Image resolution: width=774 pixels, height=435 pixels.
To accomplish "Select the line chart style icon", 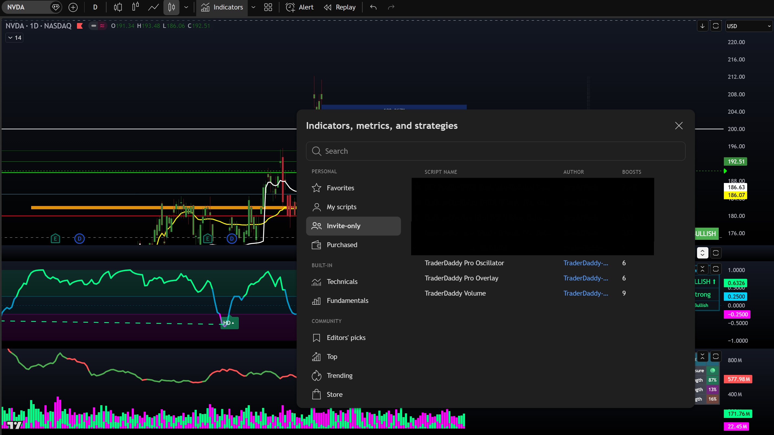I will 153,7.
